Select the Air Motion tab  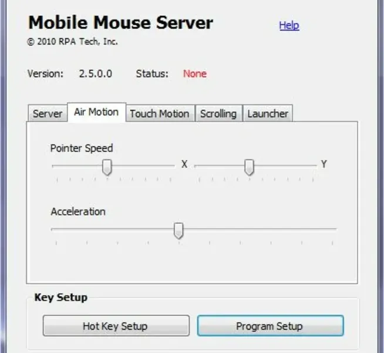coord(96,112)
